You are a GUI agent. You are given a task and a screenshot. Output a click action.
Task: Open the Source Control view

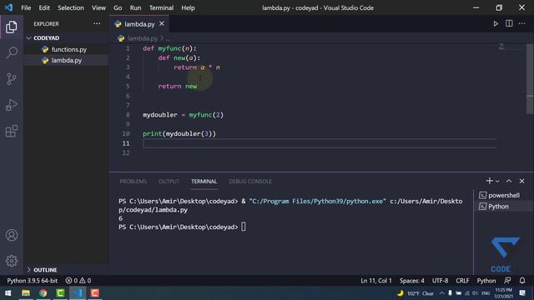(x=12, y=79)
